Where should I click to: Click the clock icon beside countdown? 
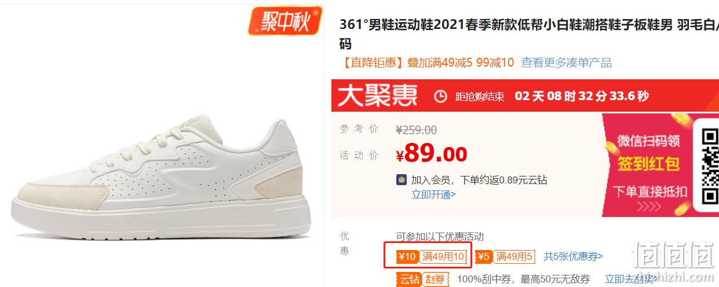click(441, 96)
